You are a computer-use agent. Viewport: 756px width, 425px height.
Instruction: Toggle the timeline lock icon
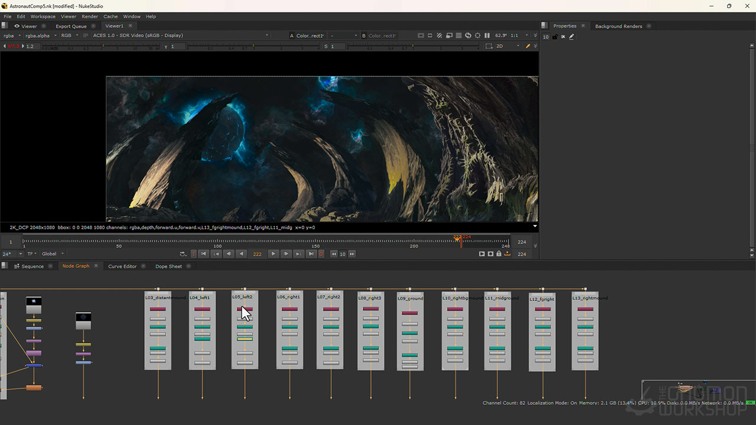pyautogui.click(x=498, y=254)
